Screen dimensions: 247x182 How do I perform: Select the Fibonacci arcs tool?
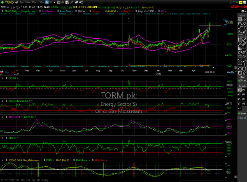[x=240, y=32]
